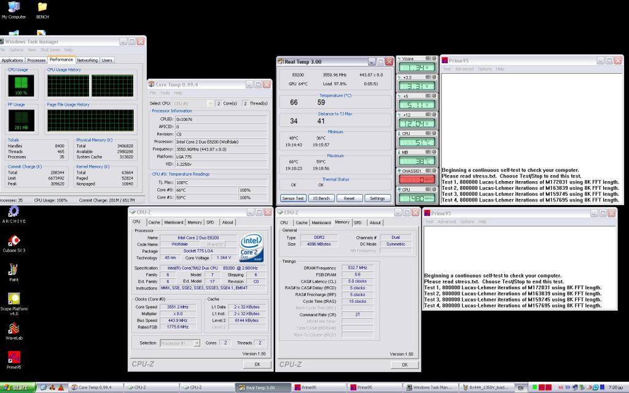This screenshot has width=629, height=393.
Task: Open the config icon on the CPU fan rpm panel
Action: [428, 189]
